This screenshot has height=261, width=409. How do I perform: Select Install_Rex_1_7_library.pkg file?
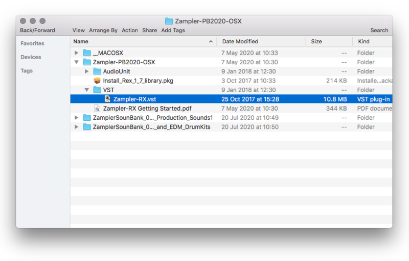(x=138, y=81)
